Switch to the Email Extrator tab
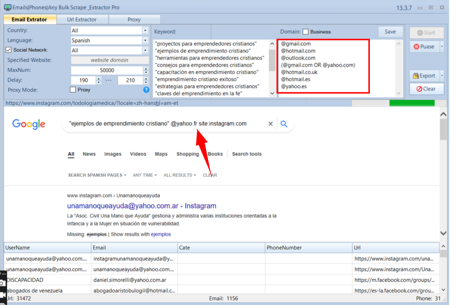Screen dimensions: 461x305 click(x=30, y=20)
